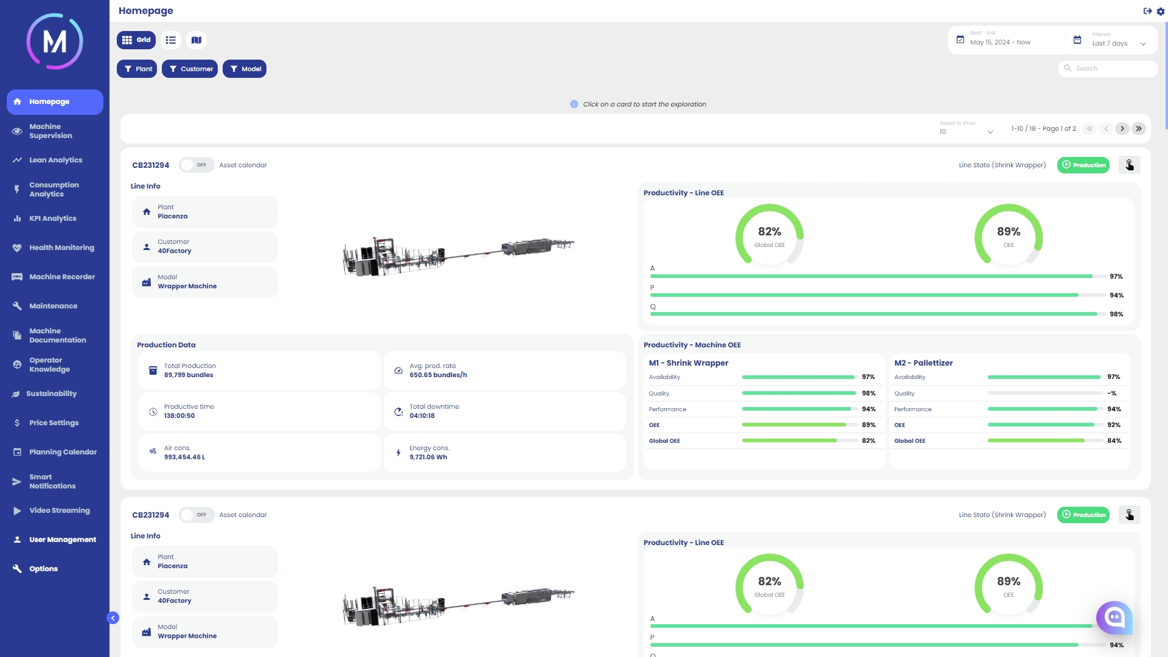The width and height of the screenshot is (1168, 657).
Task: Toggle Asset calendar on first CB231294 card
Action: (x=196, y=165)
